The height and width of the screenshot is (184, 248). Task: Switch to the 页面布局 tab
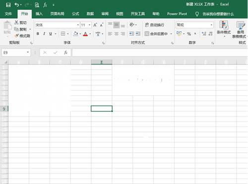coord(57,14)
